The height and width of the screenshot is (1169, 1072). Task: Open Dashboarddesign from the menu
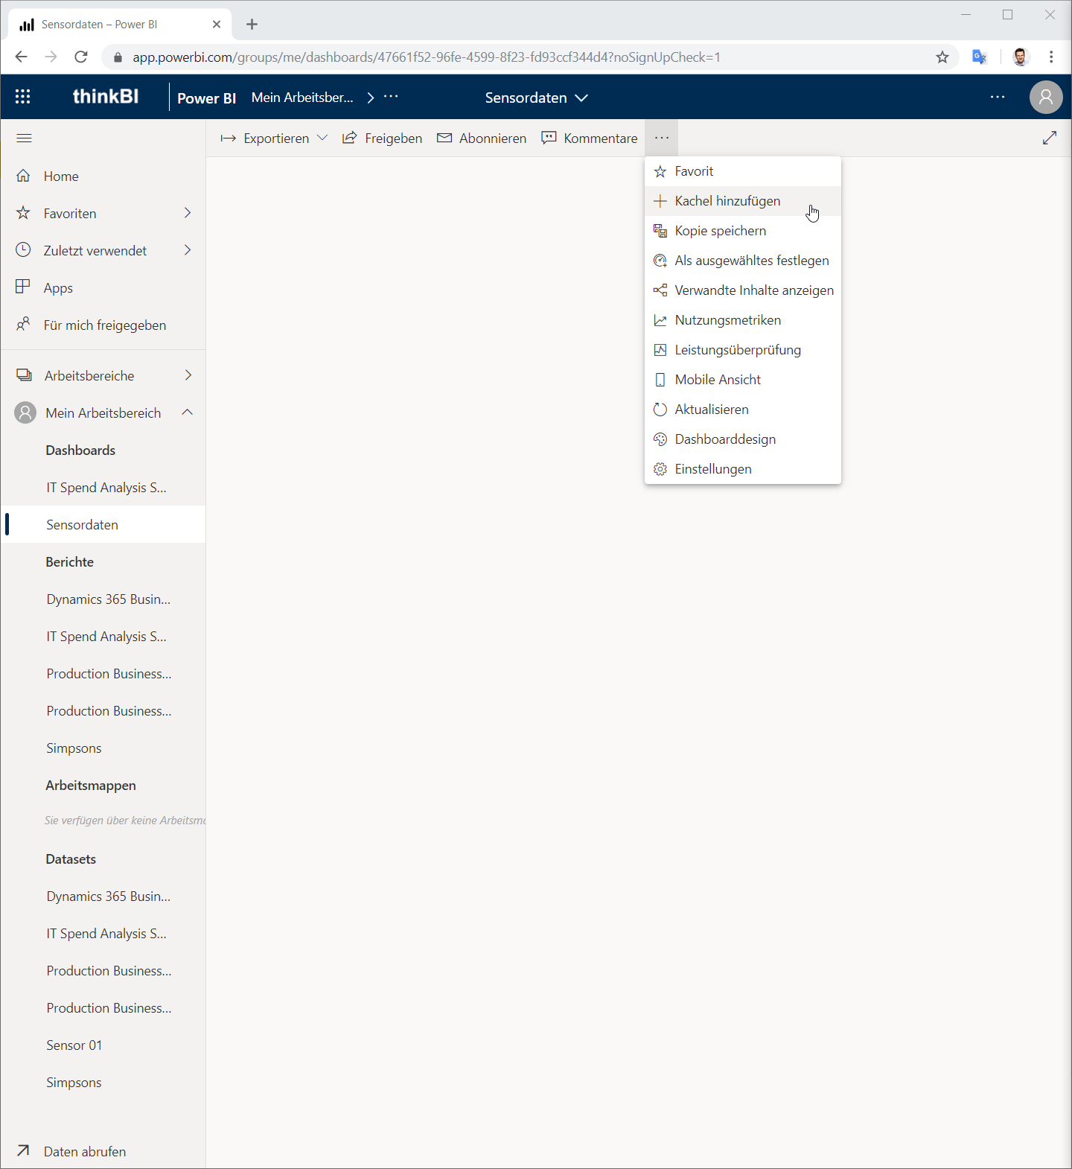tap(743, 439)
